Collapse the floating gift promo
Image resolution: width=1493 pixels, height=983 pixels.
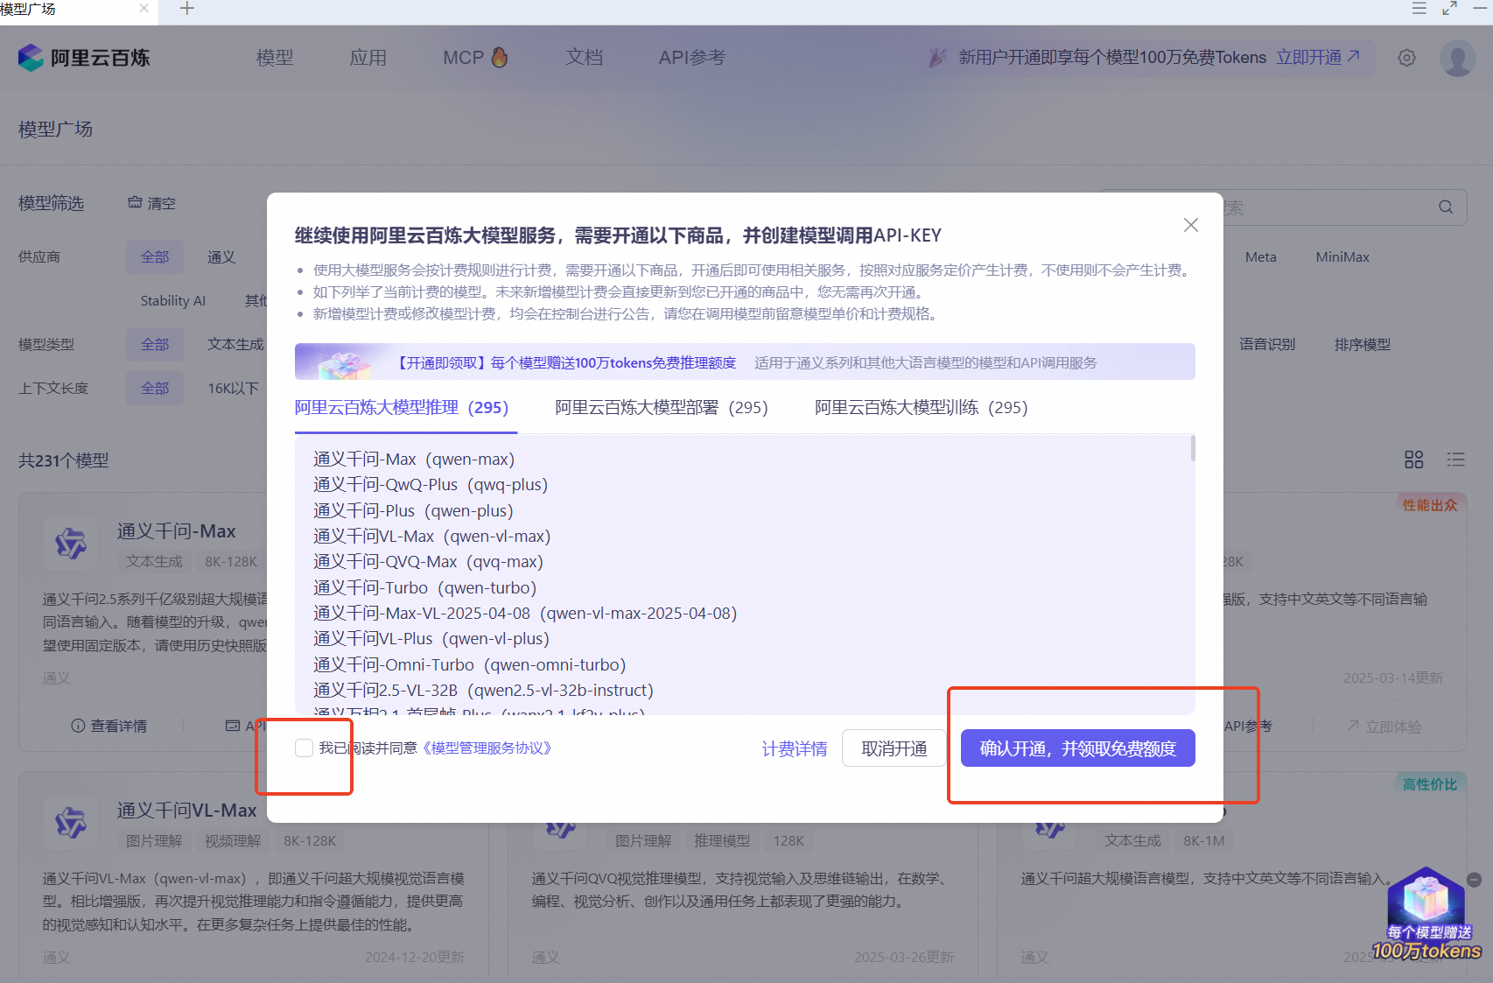coord(1474,880)
